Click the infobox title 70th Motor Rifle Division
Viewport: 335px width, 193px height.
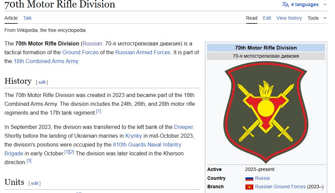click(x=266, y=48)
